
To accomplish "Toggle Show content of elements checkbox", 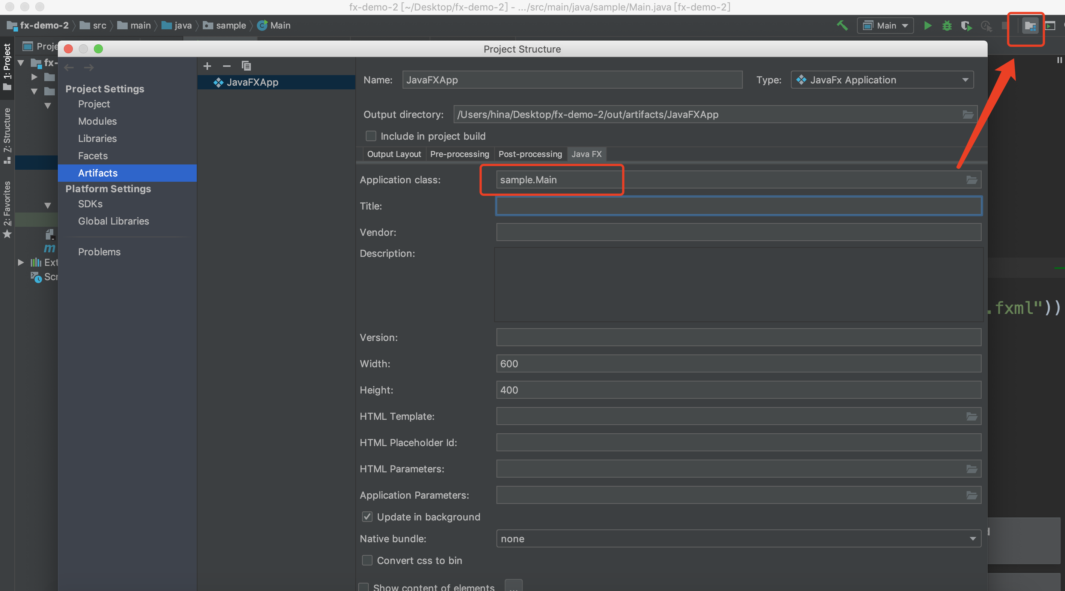I will pyautogui.click(x=364, y=587).
